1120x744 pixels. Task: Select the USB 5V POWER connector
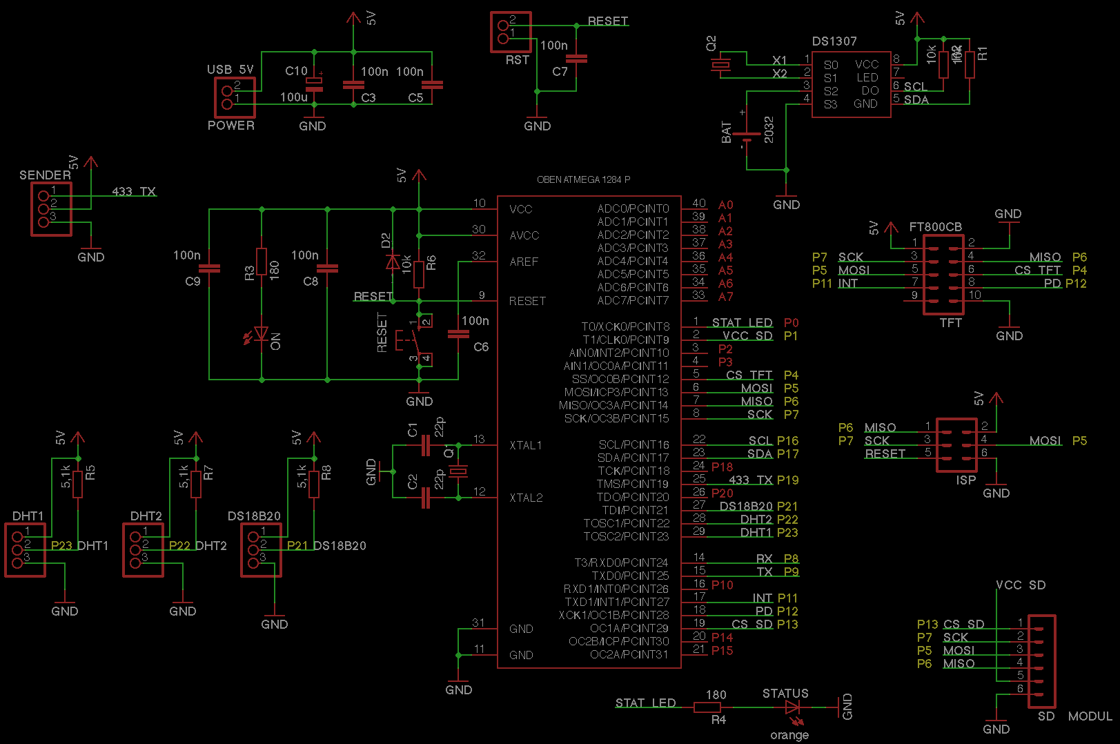pyautogui.click(x=235, y=97)
